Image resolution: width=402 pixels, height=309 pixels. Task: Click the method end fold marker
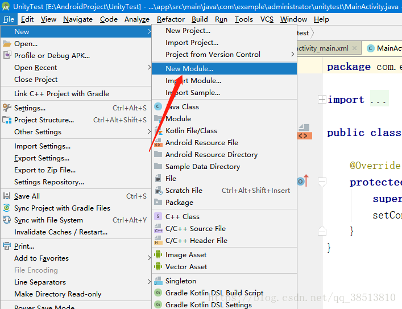click(322, 230)
